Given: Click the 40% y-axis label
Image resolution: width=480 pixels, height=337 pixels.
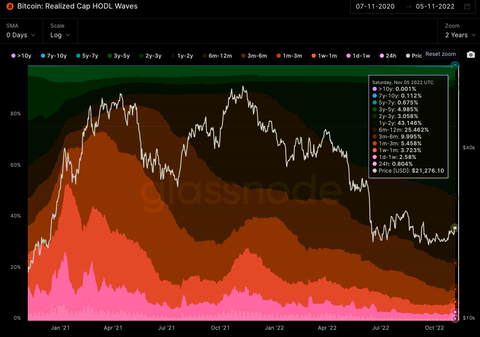Looking at the screenshot, I should pos(15,216).
